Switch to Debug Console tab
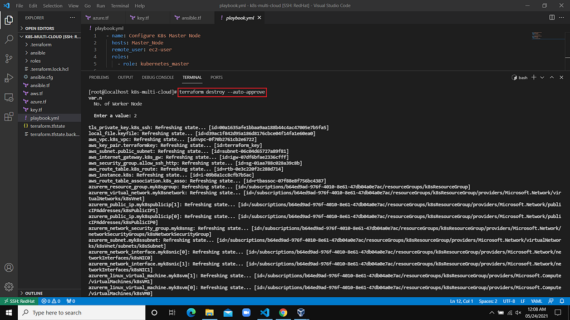 [x=158, y=77]
